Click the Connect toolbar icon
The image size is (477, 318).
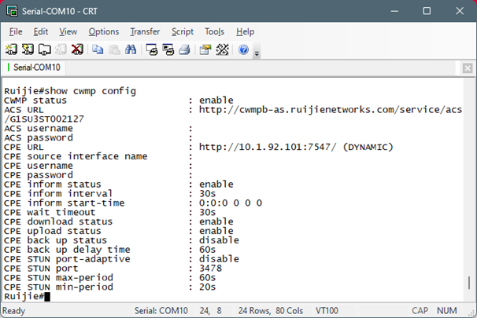(x=12, y=49)
